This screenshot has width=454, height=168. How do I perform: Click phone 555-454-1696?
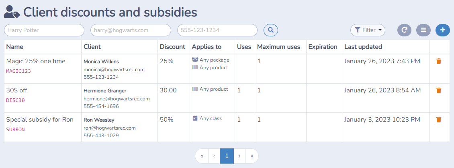tap(101, 106)
